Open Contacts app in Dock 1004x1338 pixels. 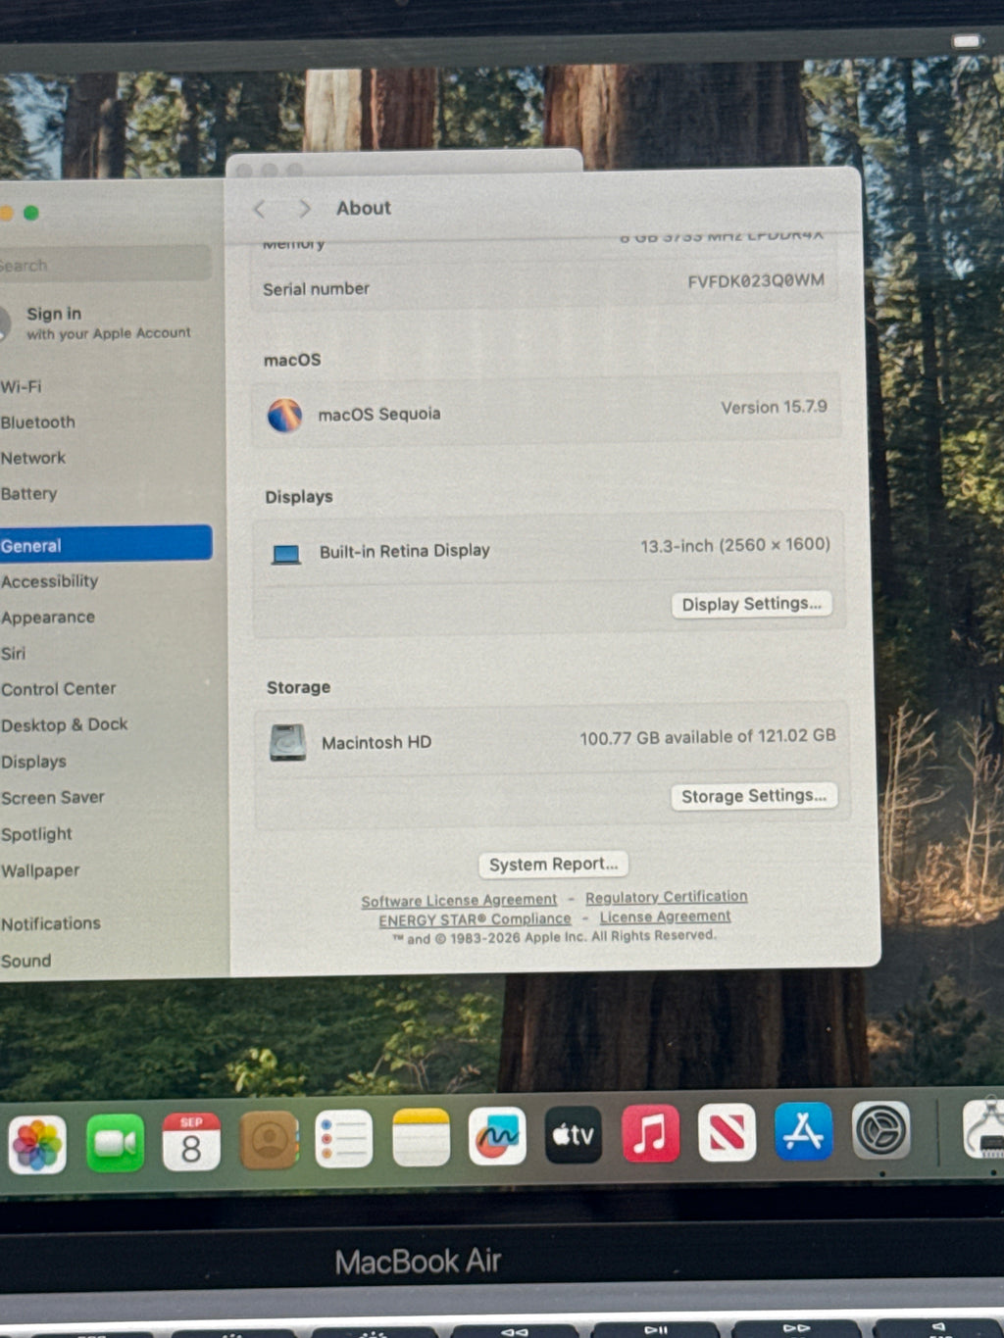click(268, 1140)
